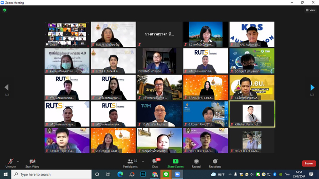The image size is (319, 179).
Task: Open the LINE app taskbar icon
Action: 166,174
